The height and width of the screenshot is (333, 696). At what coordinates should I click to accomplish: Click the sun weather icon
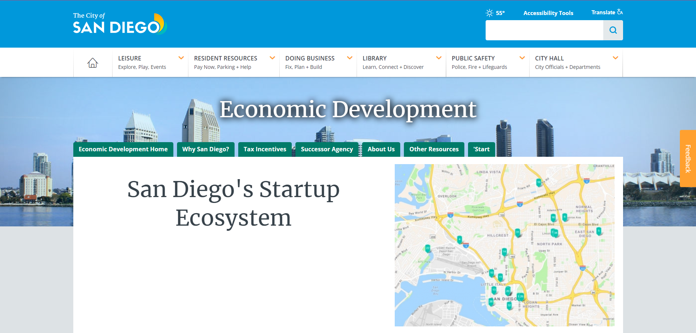pyautogui.click(x=489, y=13)
